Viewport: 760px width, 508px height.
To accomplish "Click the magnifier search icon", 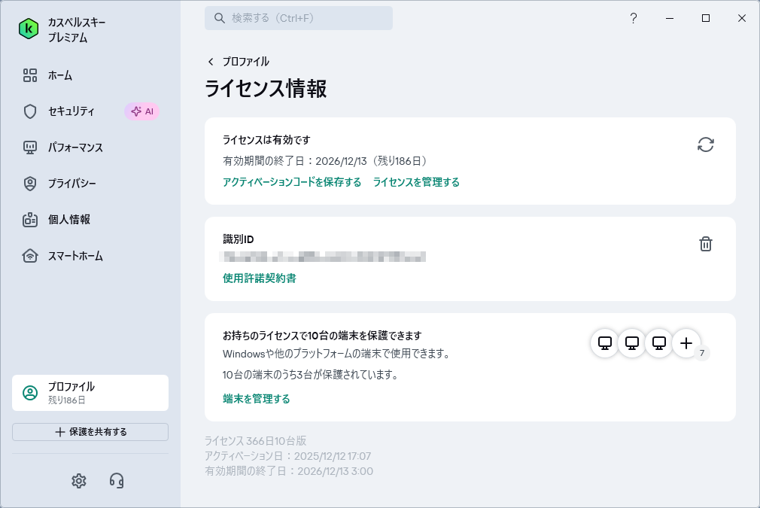I will click(x=220, y=18).
